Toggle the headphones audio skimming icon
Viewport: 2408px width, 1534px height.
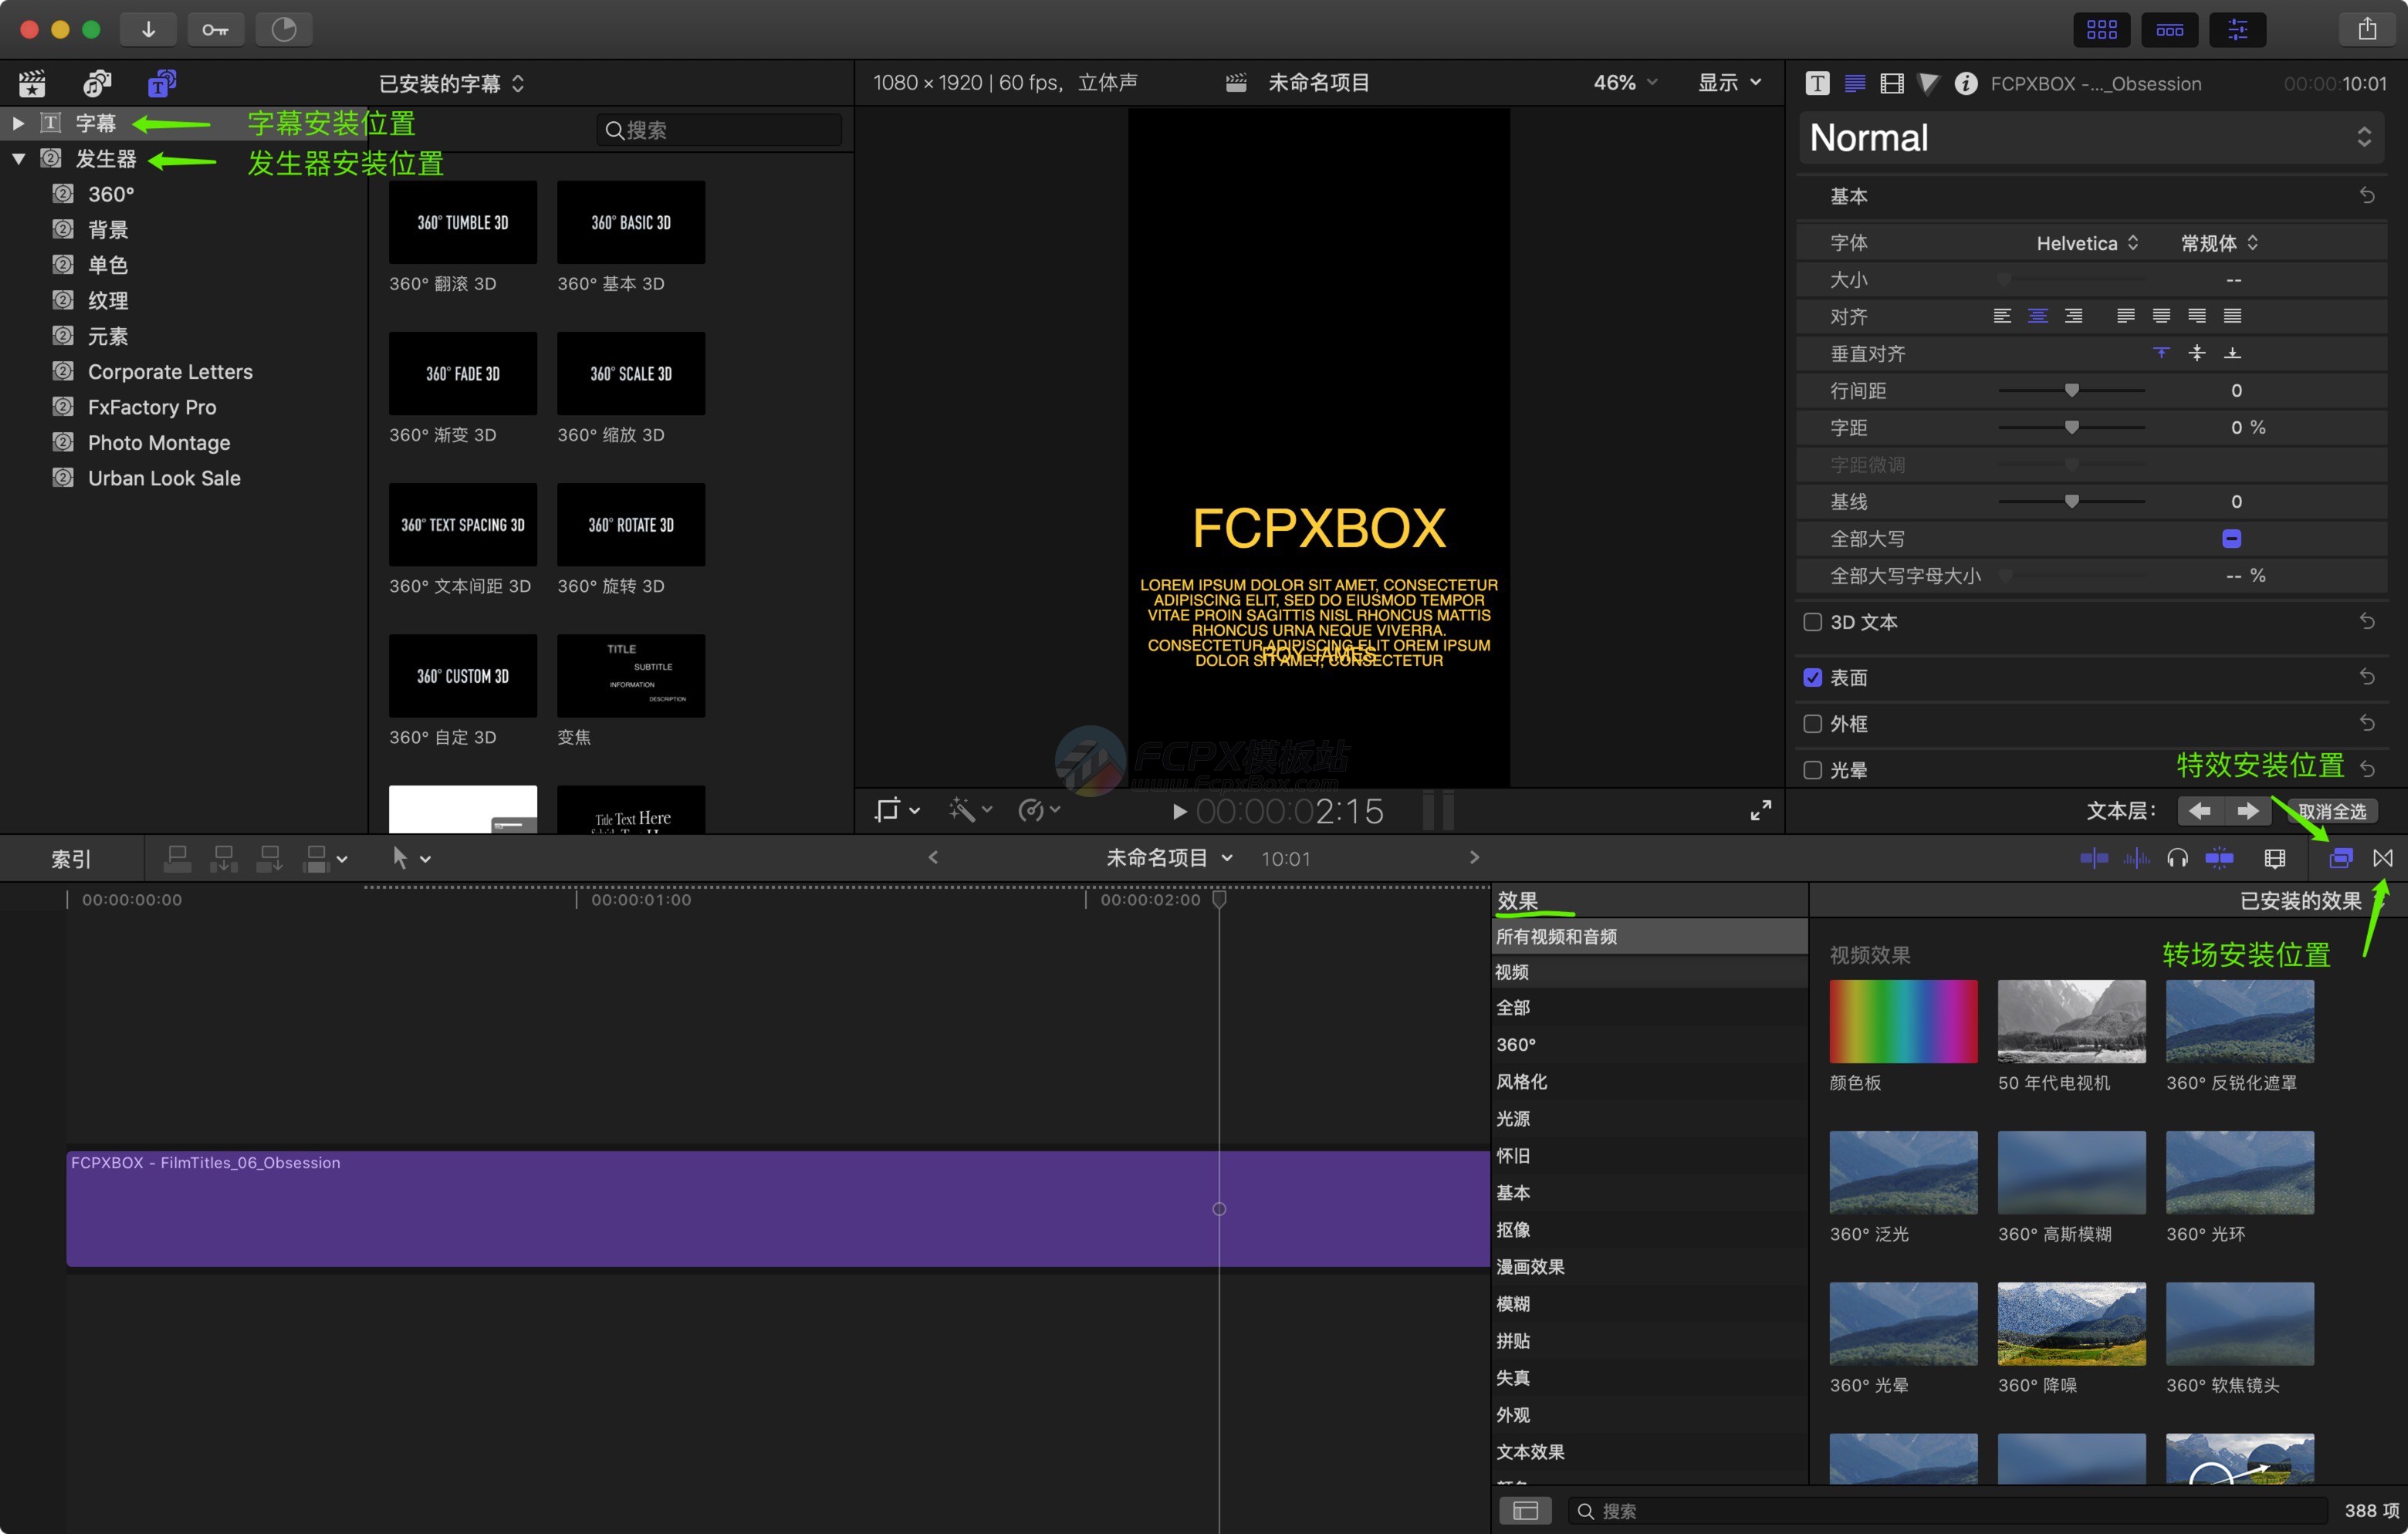tap(2177, 858)
